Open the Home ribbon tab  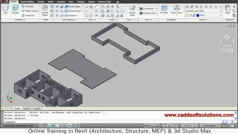(x=13, y=1)
